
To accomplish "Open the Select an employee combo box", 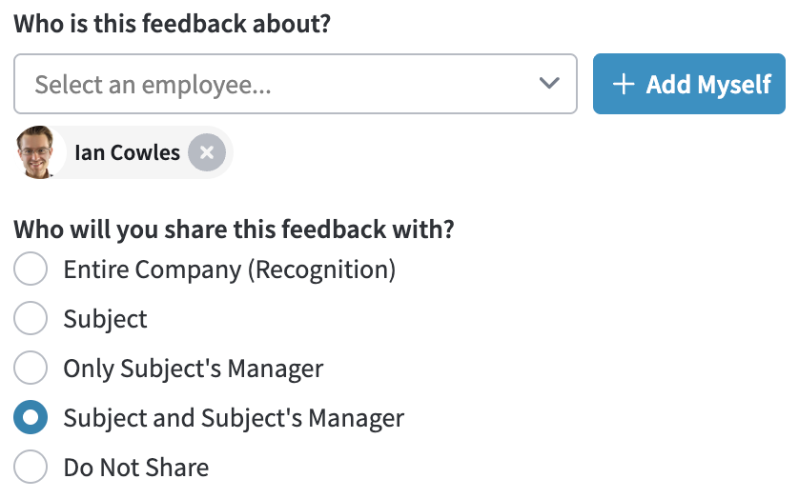I will tap(296, 84).
